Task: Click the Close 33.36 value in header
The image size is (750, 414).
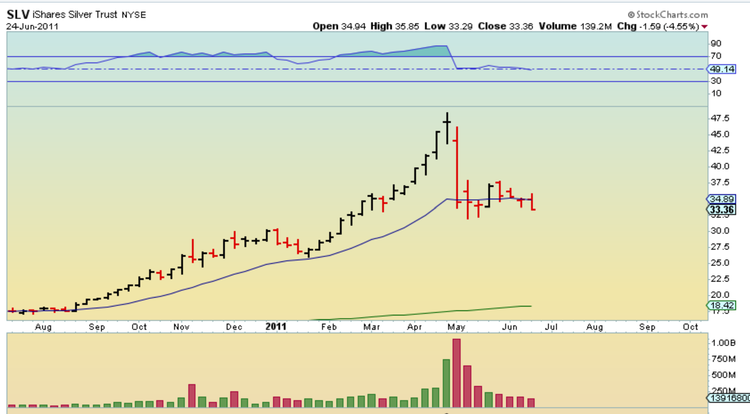Action: (x=521, y=26)
